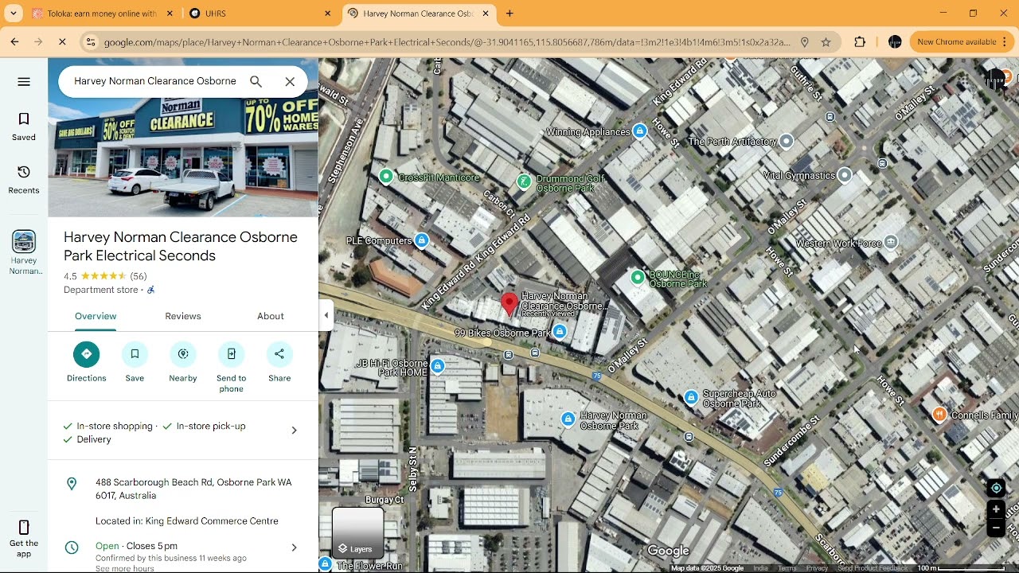
Task: Click Send Product Feedback link
Action: [x=873, y=568]
